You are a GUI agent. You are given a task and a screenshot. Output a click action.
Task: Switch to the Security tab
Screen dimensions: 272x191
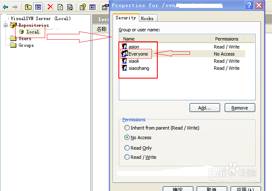(126, 18)
